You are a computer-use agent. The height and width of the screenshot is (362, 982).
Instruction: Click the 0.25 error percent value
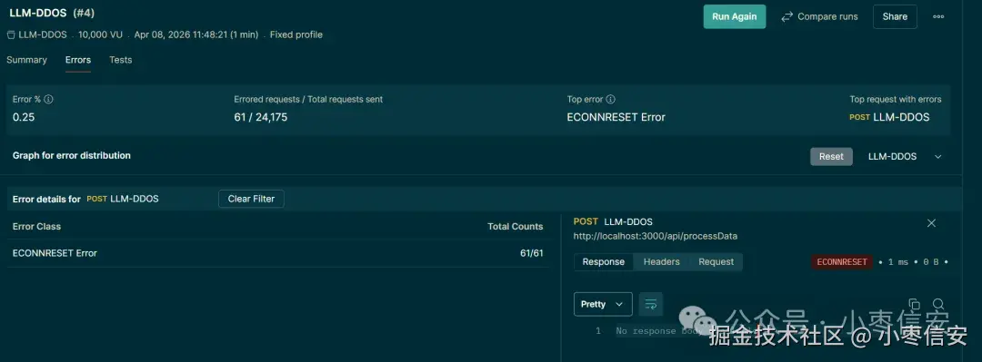click(x=24, y=117)
